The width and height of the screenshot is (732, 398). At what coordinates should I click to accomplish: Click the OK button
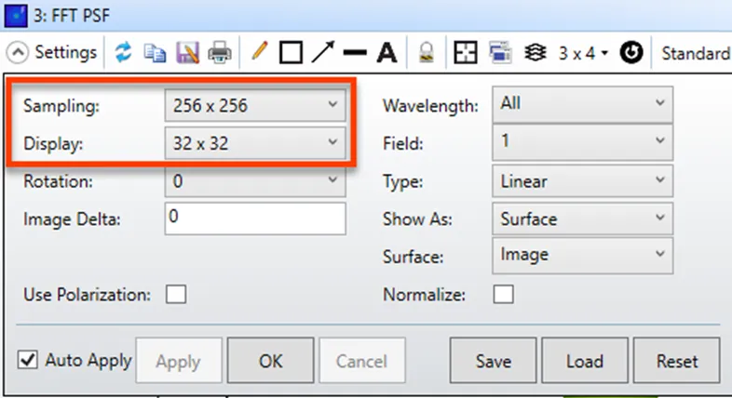pos(270,362)
